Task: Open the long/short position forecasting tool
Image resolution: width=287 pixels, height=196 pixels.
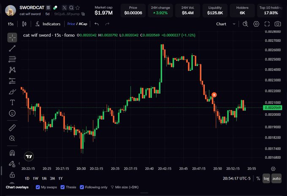Action: coord(12,81)
